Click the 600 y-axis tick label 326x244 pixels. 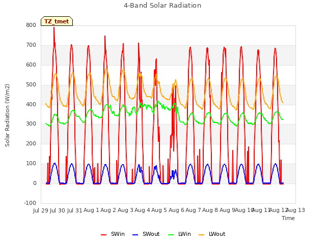[31, 65]
